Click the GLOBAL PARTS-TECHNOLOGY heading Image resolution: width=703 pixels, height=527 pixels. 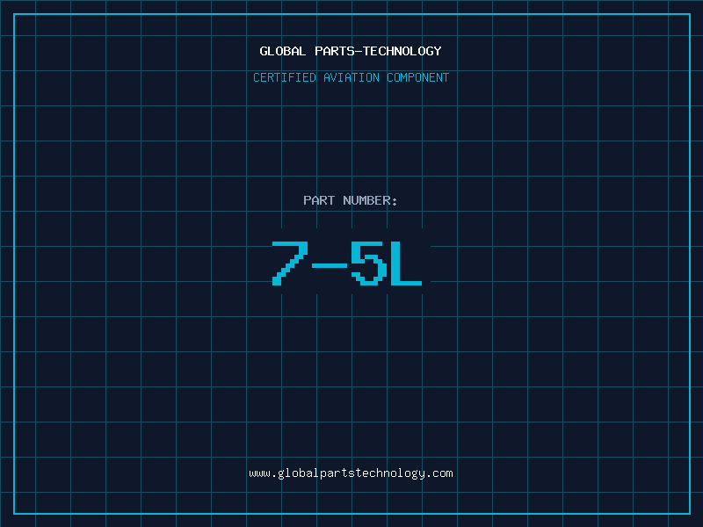coord(351,51)
